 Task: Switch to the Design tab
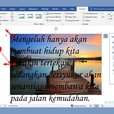click(12, 9)
